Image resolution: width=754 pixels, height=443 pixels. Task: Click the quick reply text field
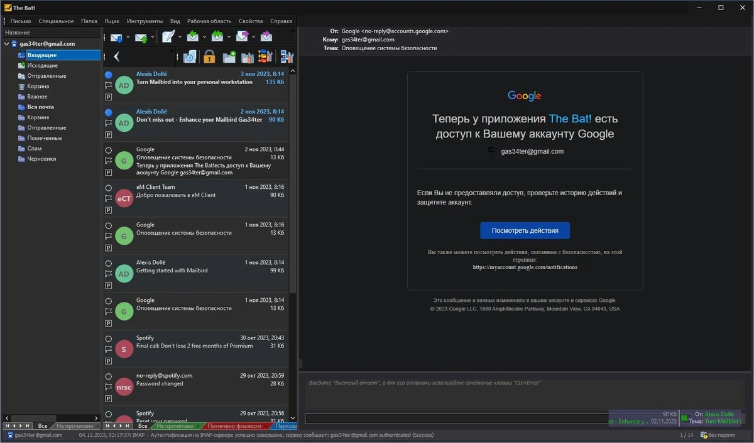point(526,394)
